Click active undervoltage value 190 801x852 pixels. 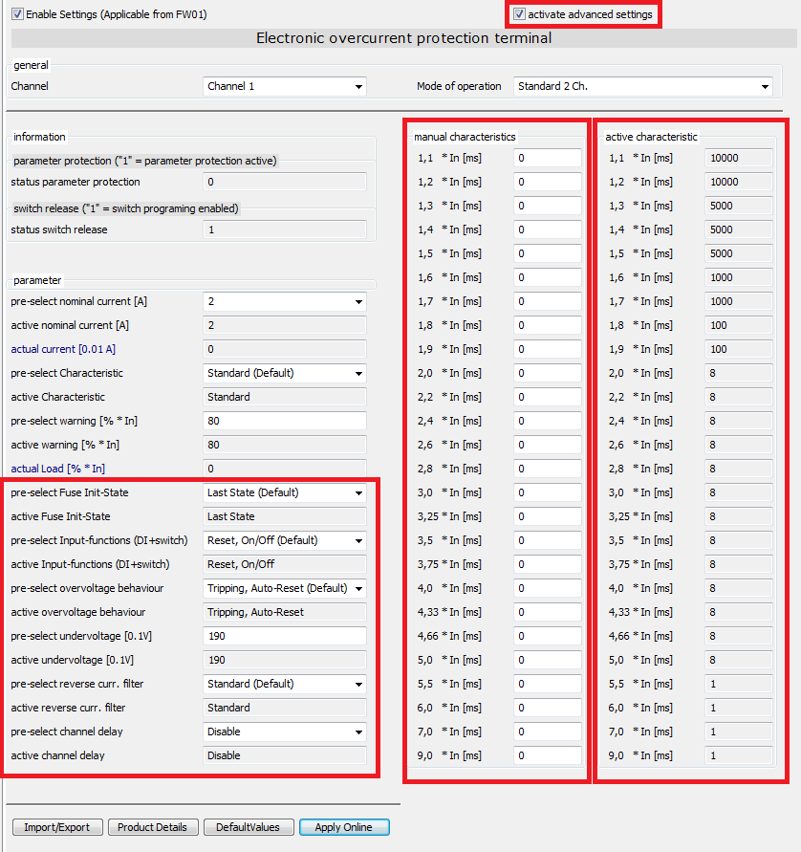(285, 660)
